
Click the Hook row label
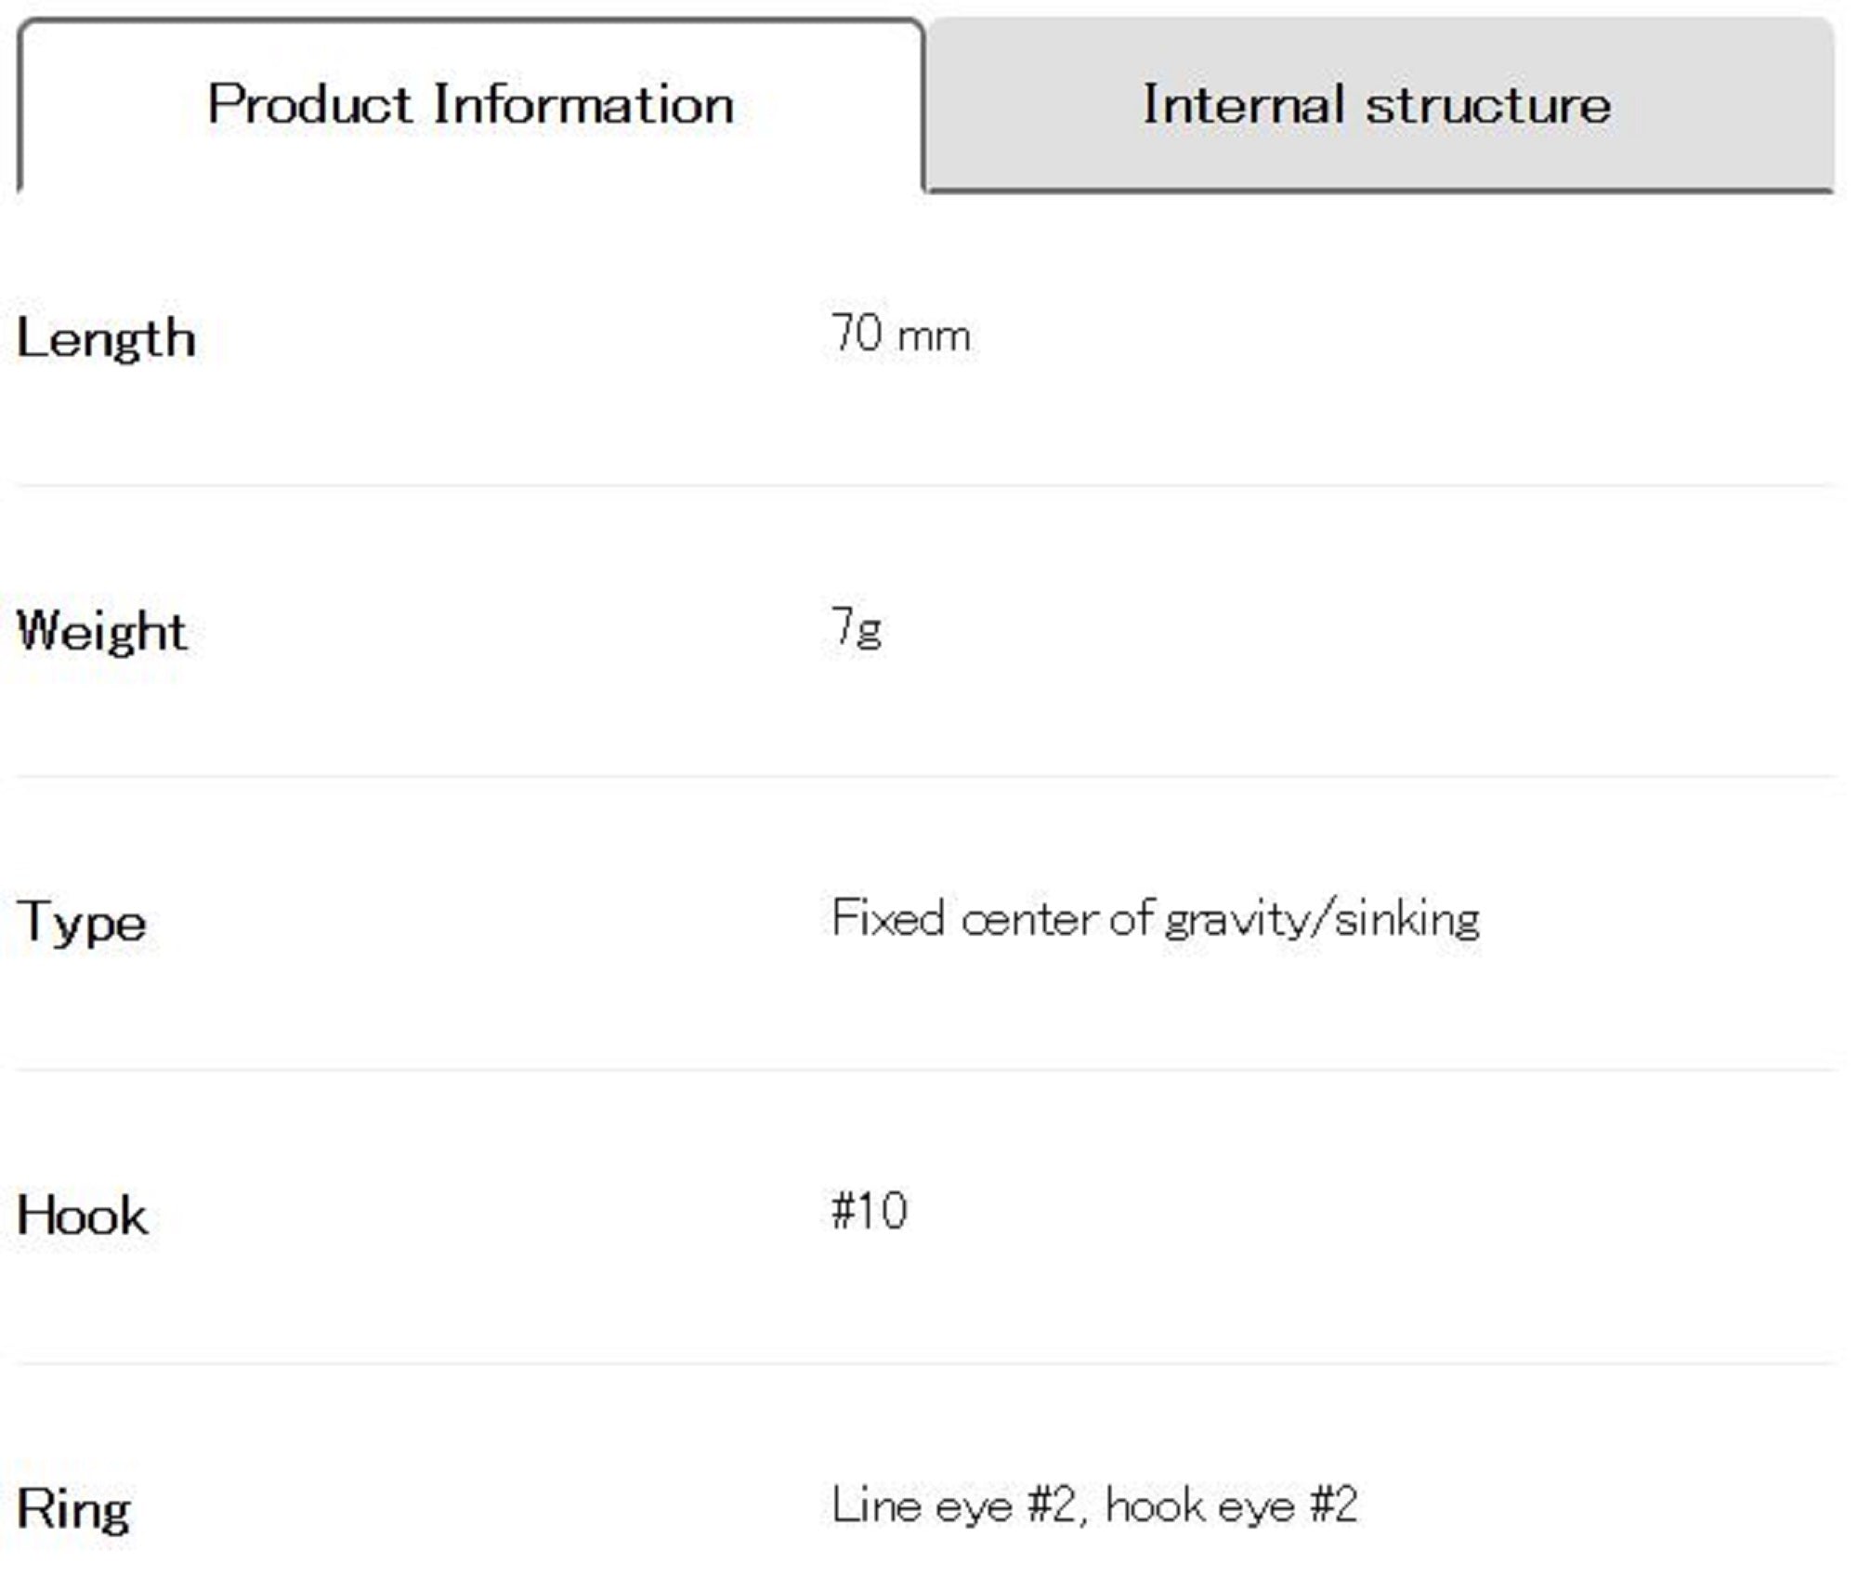(x=83, y=1215)
